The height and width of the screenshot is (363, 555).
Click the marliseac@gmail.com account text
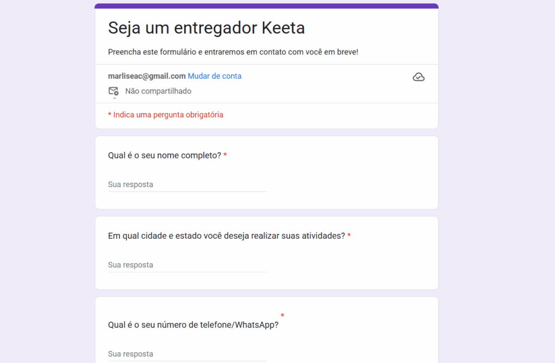pos(147,76)
